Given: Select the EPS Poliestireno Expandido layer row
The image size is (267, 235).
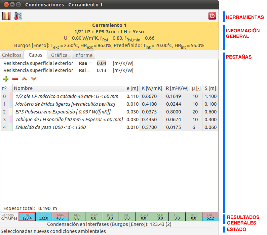Looking at the screenshot, I should 63,112.
